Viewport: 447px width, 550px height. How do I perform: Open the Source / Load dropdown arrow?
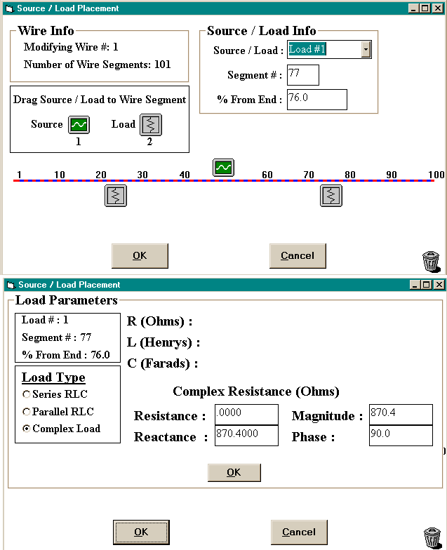366,50
